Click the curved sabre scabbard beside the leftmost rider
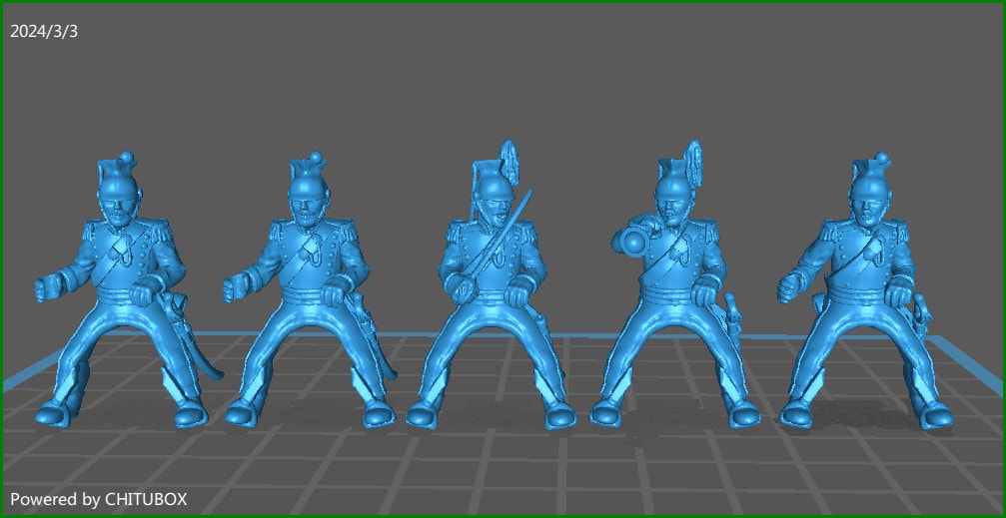This screenshot has width=1006, height=518. coord(208,365)
